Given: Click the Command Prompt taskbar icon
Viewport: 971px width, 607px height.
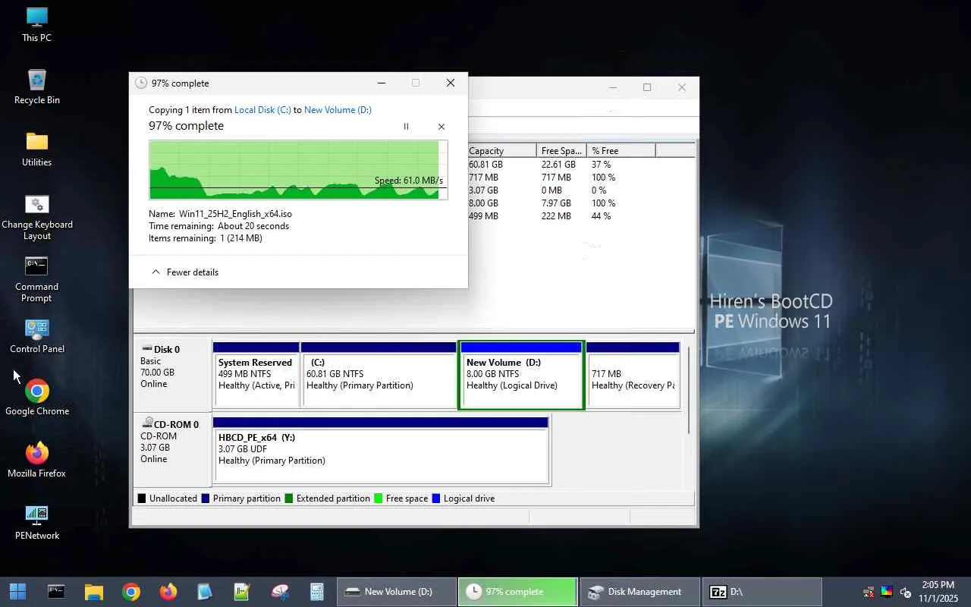Looking at the screenshot, I should [56, 592].
